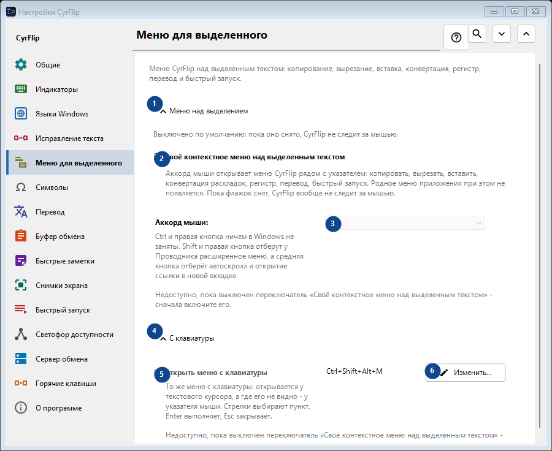Go to the Сервер обмена tab
Viewport: 552px width, 451px height.
pyautogui.click(x=70, y=359)
